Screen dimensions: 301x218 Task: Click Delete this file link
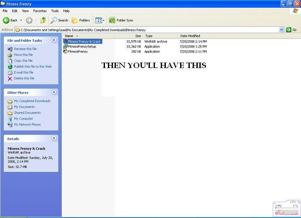click(x=24, y=78)
